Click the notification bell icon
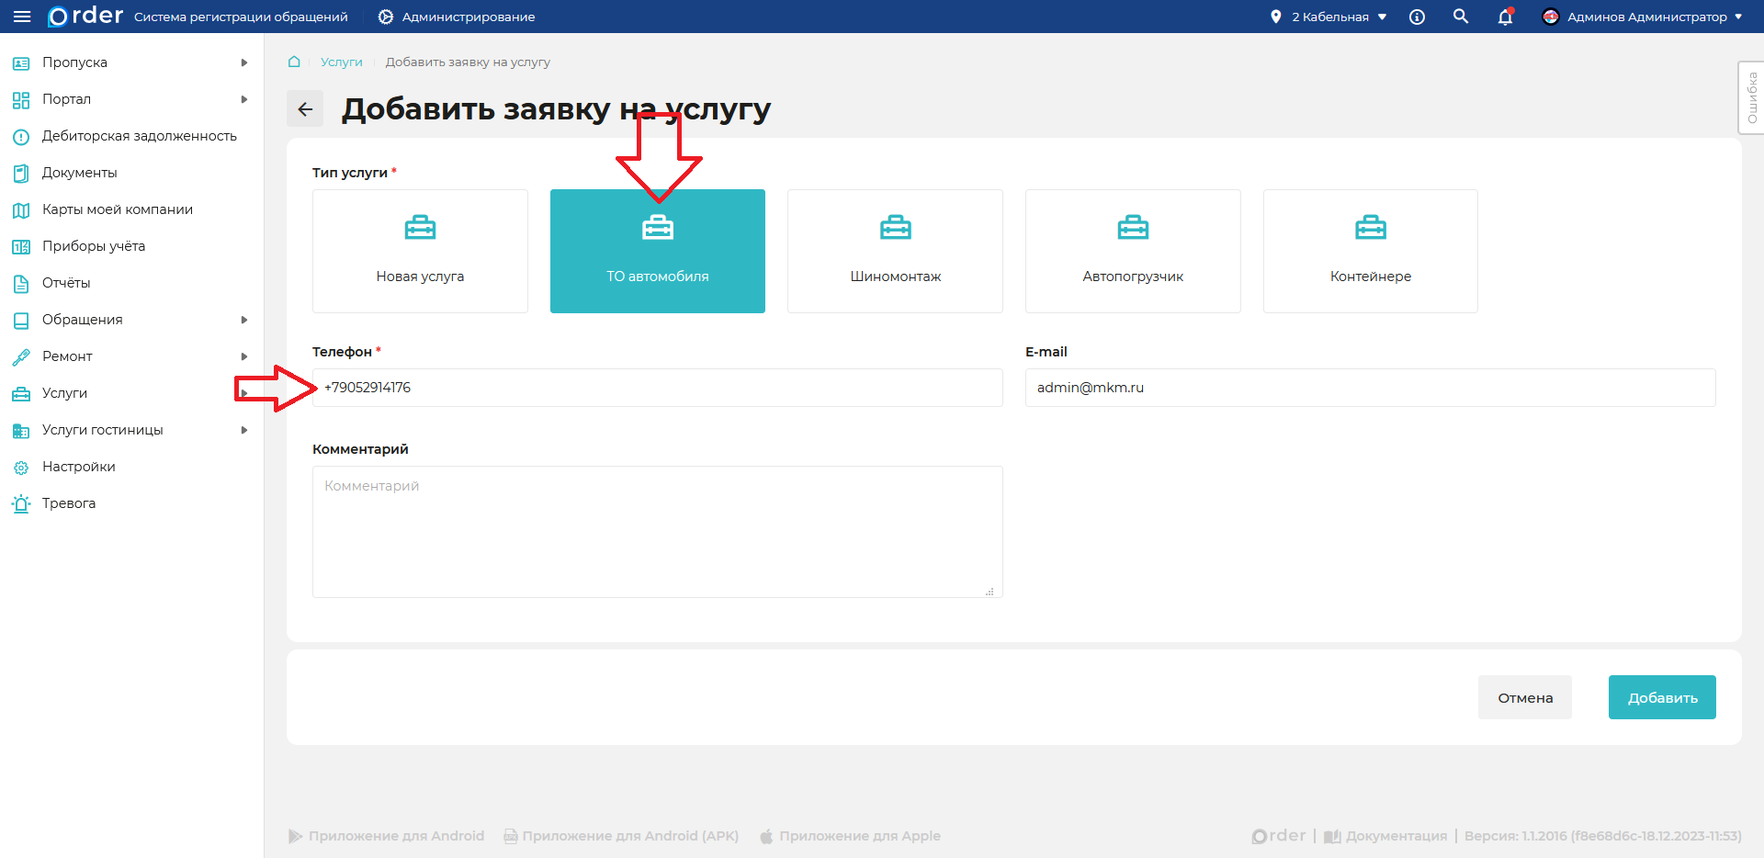This screenshot has width=1764, height=858. [1505, 17]
